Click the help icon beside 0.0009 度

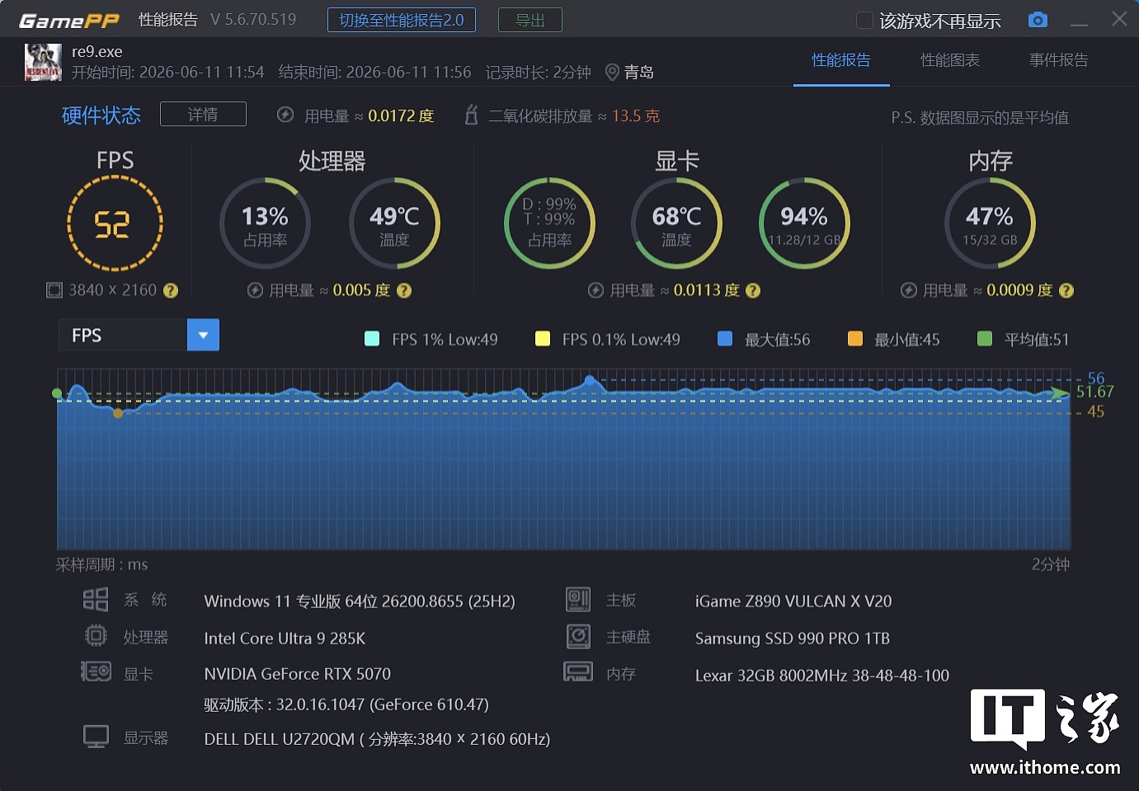[x=1066, y=291]
